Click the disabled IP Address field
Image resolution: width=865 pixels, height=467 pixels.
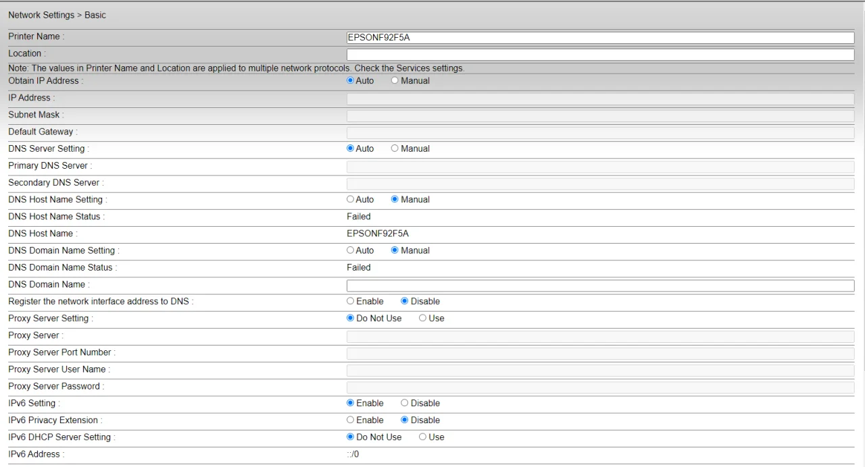(600, 99)
